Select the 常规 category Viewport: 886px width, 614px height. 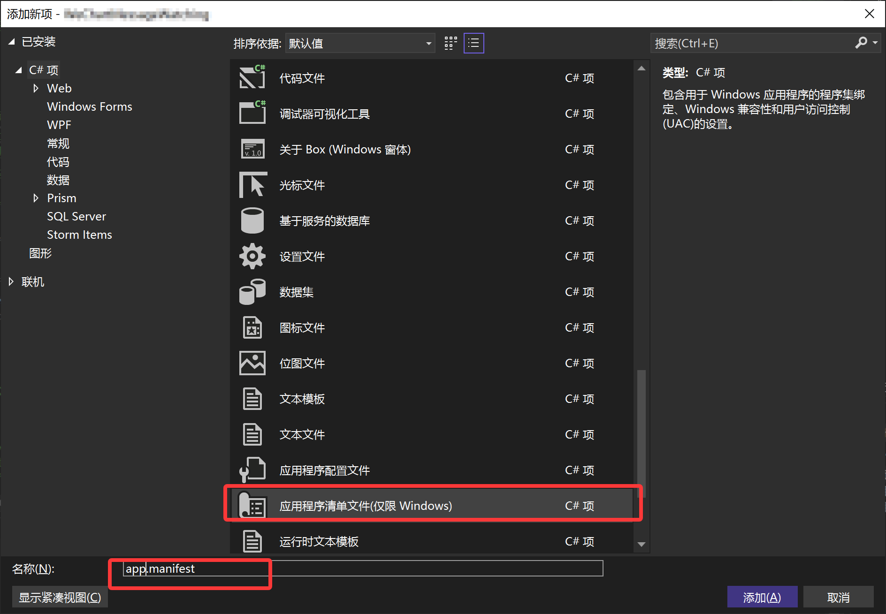(x=58, y=143)
